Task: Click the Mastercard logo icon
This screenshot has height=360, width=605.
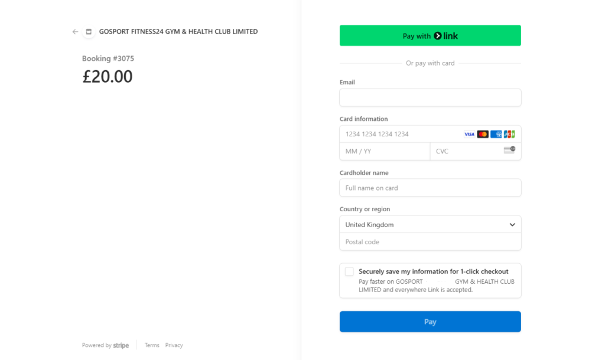Action: tap(483, 135)
